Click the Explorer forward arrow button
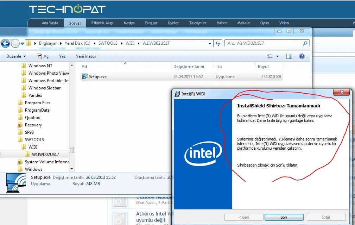355x225 pixels. (x=15, y=43)
